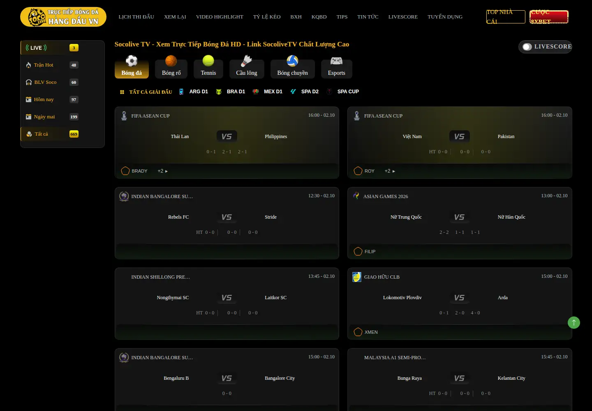Click the BLV Soco headphones icon
Image resolution: width=592 pixels, height=411 pixels.
click(29, 82)
